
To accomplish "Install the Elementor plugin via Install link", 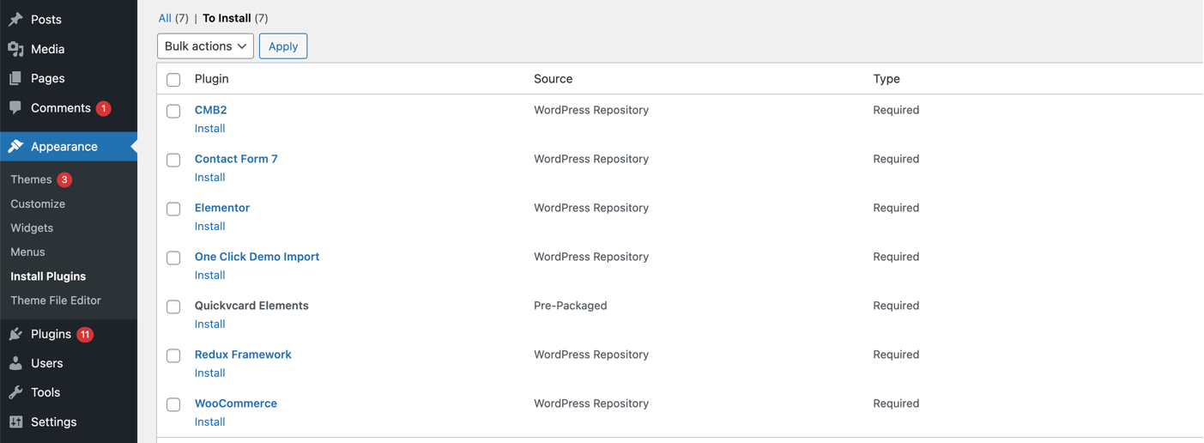I will pos(209,227).
